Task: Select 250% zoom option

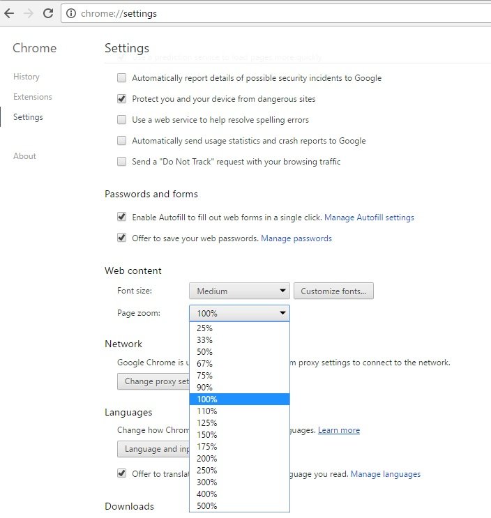Action: click(x=239, y=471)
